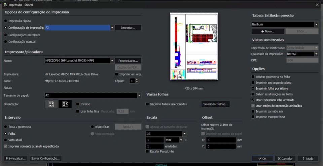Enable Imprimir em segundo plano
Viewport: 323px width, 166px height.
pos(253,82)
